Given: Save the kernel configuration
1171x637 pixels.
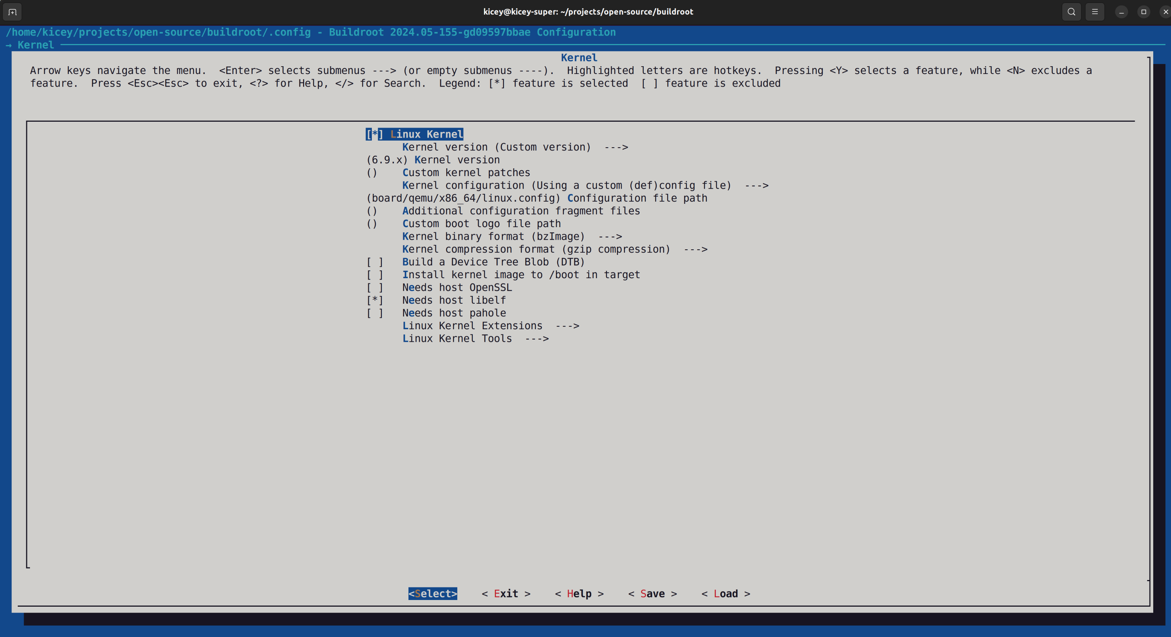Looking at the screenshot, I should 652,593.
